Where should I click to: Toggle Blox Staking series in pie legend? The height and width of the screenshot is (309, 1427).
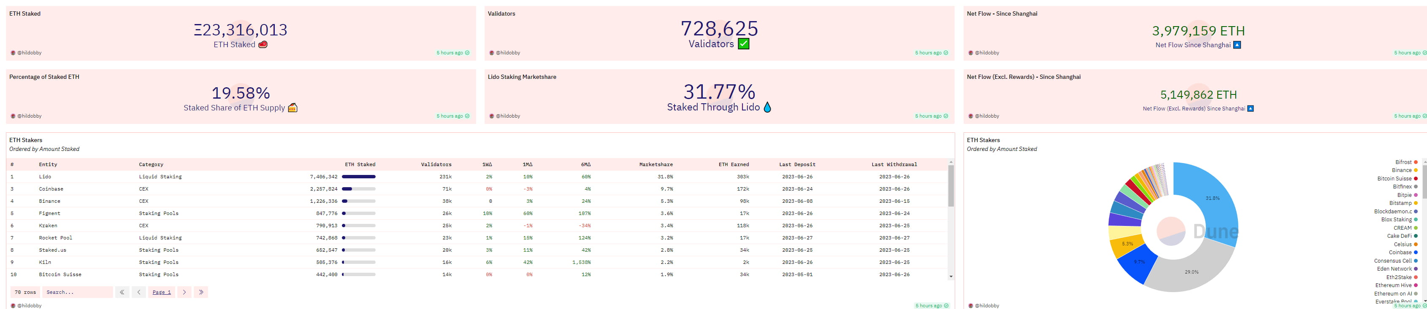[1400, 220]
